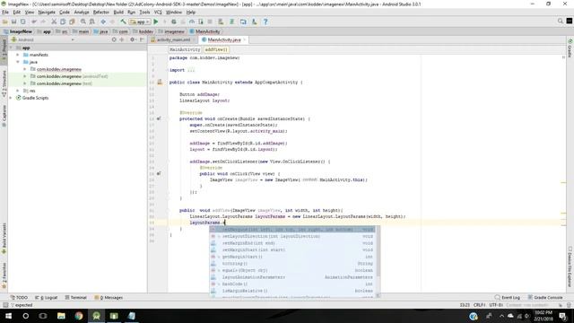Click the Paste toolbar icon
Viewport: 574px width, 323px height.
[x=72, y=22]
